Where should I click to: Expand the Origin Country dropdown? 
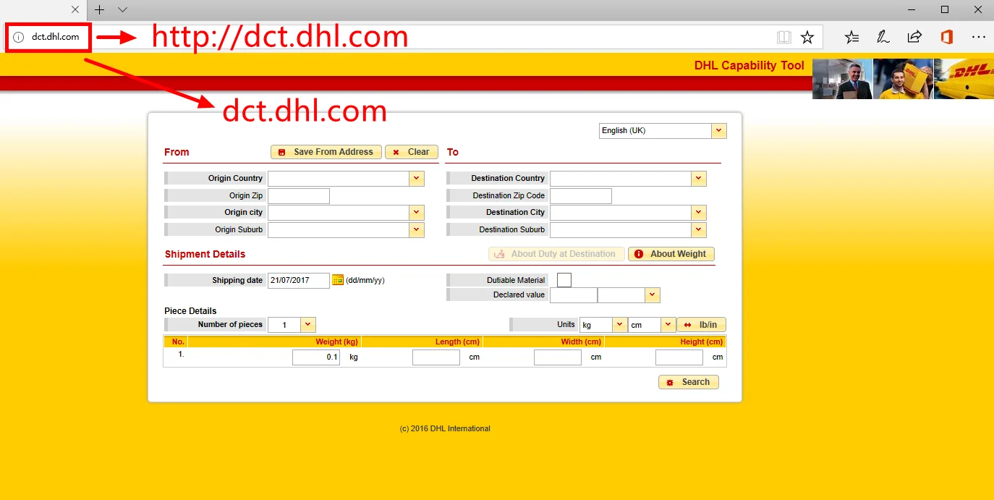click(416, 178)
